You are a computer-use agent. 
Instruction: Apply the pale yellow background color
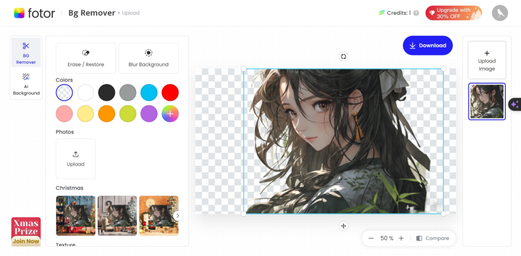[85, 114]
